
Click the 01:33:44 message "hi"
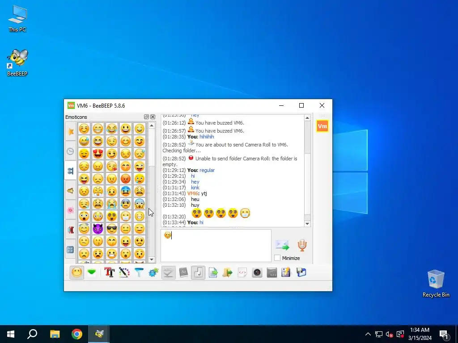[x=201, y=222]
